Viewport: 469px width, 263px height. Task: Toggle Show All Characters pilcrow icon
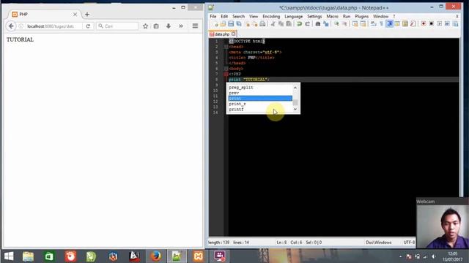(x=381, y=24)
